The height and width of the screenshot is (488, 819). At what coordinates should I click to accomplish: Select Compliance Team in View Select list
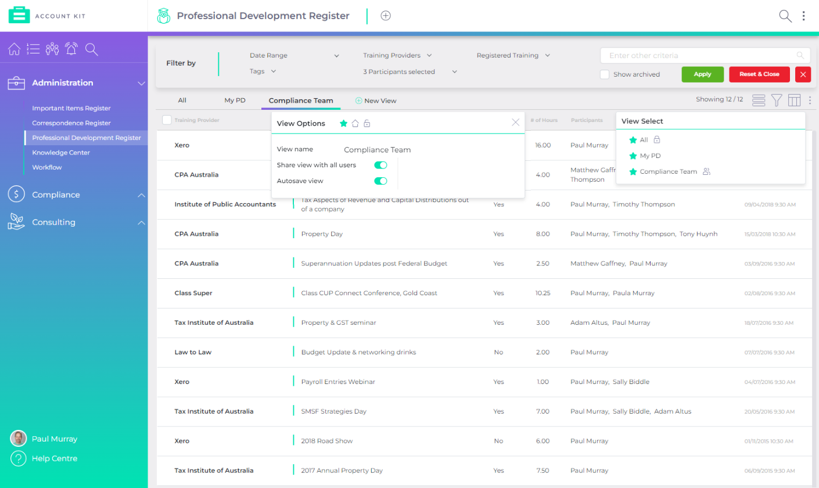click(668, 171)
